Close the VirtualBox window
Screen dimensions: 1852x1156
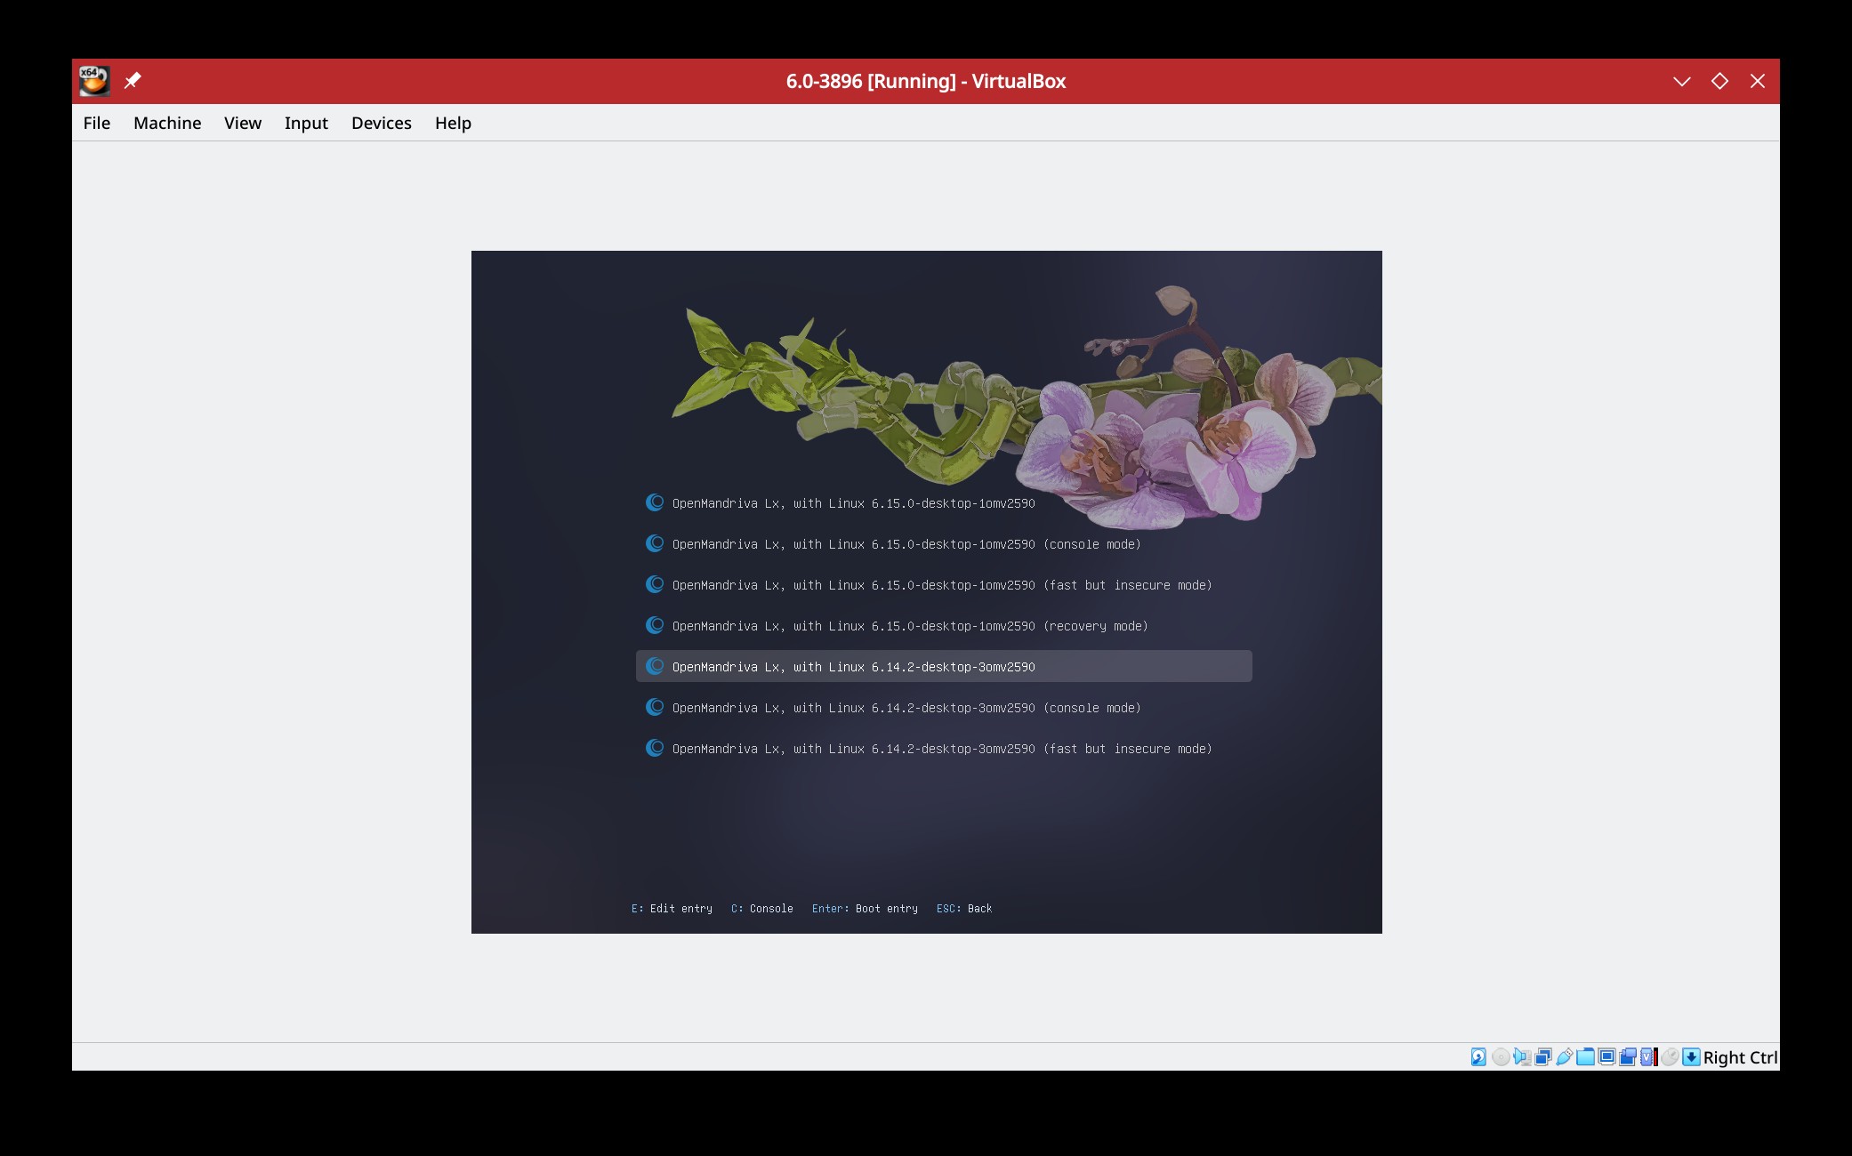[1758, 81]
